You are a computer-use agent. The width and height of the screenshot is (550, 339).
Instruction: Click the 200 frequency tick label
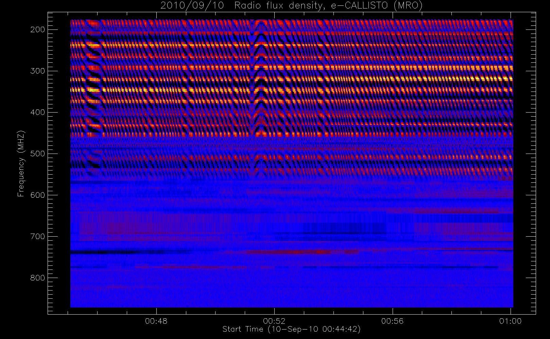tap(38, 29)
